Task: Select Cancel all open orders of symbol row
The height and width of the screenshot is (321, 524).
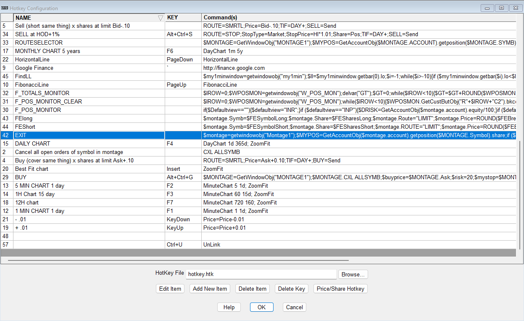Action: (x=258, y=152)
